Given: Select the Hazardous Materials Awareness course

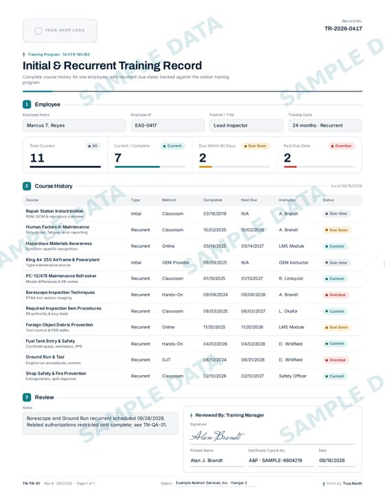Looking at the screenshot, I should tap(192, 246).
